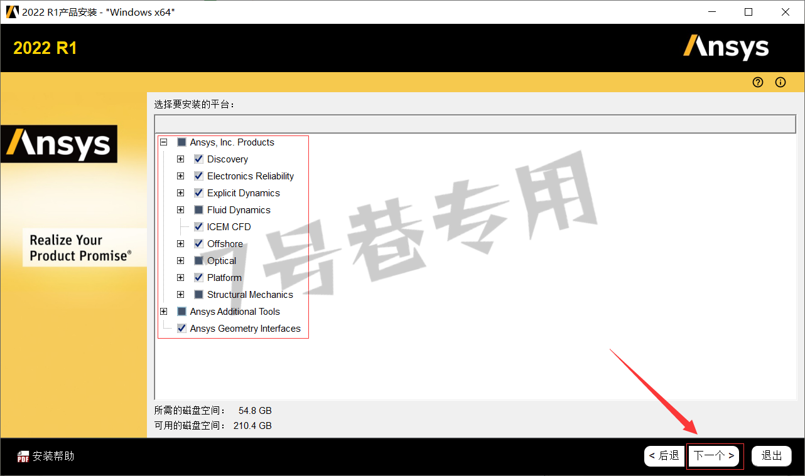The image size is (805, 476).
Task: Collapse the Ansys, Inc. Products tree node
Action: coord(164,142)
